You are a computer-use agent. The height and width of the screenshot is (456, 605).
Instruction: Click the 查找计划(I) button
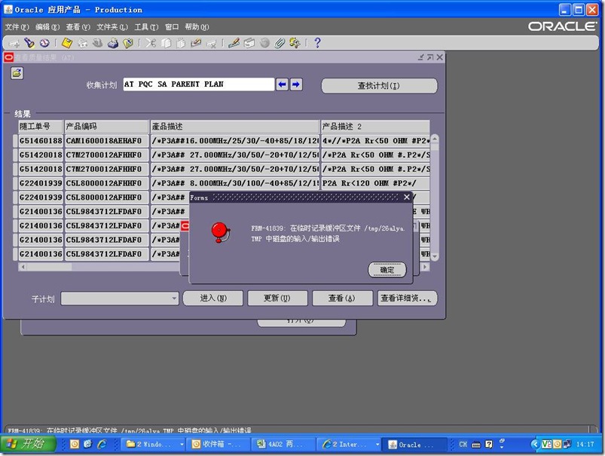(379, 86)
